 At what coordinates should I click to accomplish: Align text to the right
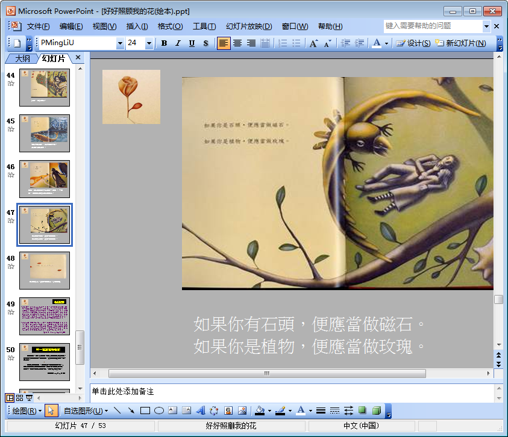tap(251, 43)
